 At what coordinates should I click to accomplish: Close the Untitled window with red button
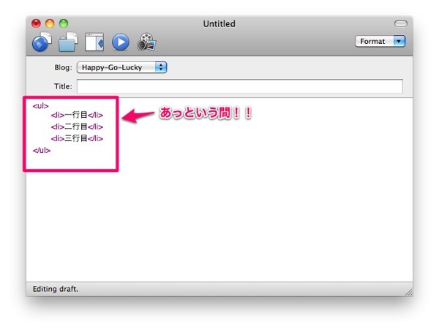[36, 23]
